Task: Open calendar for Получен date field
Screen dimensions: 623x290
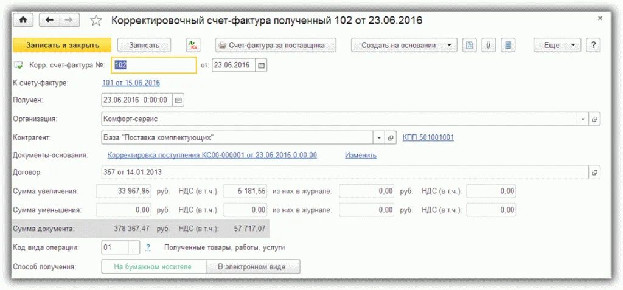Action: click(x=178, y=100)
